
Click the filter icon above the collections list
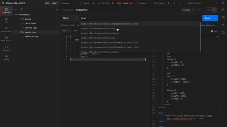tap(21, 10)
